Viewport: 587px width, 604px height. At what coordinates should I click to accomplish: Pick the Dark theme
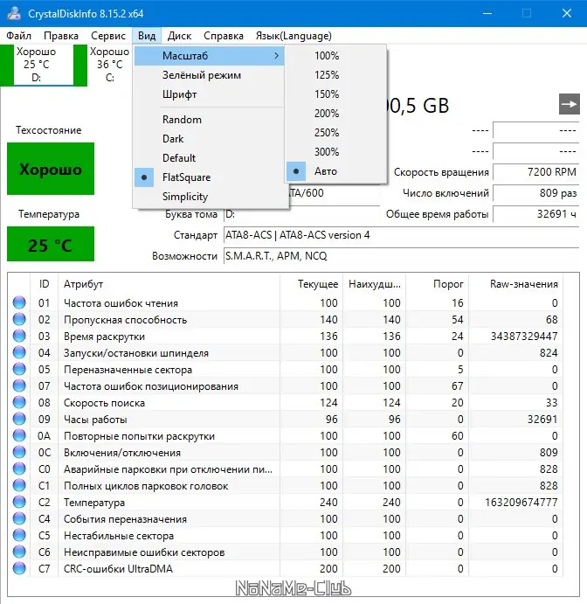pos(211,139)
